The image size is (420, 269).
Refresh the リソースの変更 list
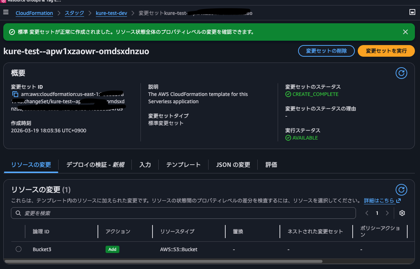[401, 190]
